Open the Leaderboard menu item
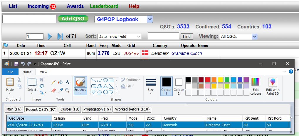Image resolution: width=299 pixels, height=136 pixels. (104, 6)
